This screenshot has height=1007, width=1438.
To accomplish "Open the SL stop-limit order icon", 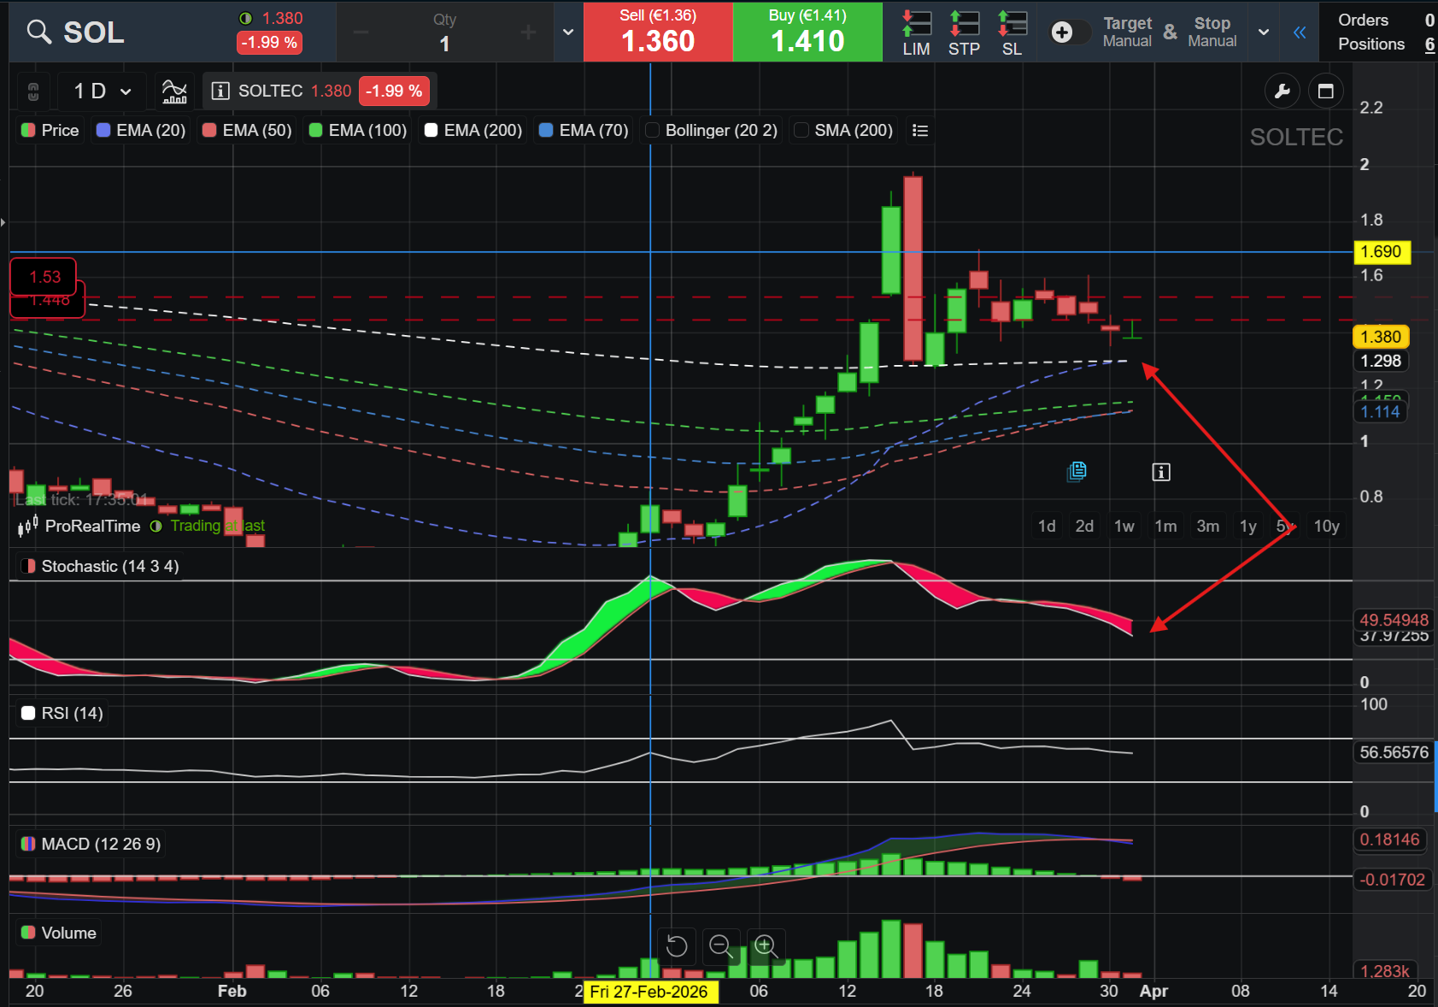I will [x=1012, y=32].
